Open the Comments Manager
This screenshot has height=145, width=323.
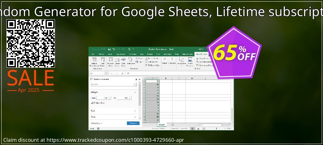click(x=204, y=65)
